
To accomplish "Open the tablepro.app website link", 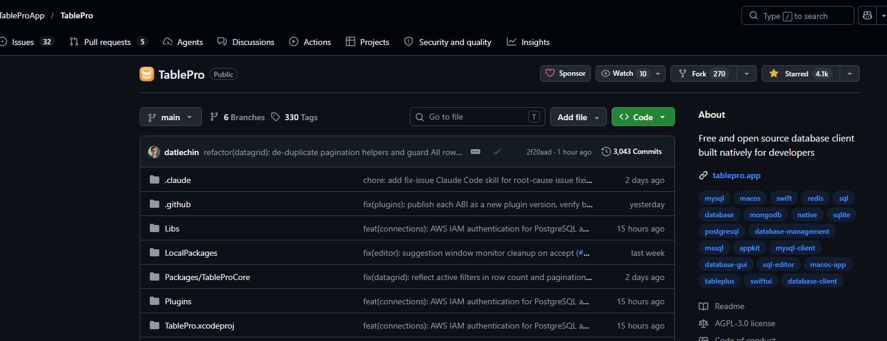I will (x=737, y=175).
